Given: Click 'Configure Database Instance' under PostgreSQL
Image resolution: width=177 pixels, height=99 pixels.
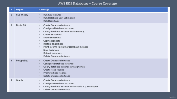Looking at the screenshot, I should click(x=58, y=64).
